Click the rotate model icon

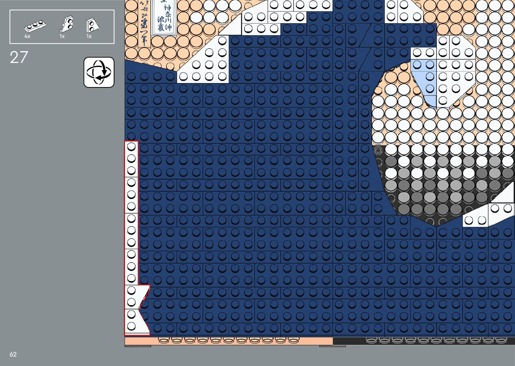tap(99, 72)
